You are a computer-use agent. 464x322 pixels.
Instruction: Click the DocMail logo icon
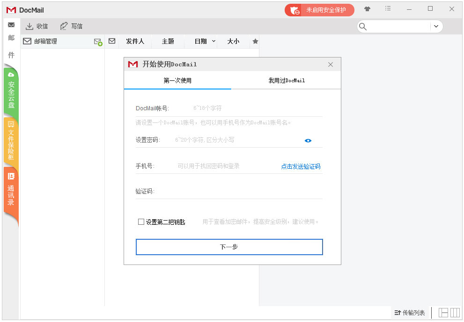point(11,9)
